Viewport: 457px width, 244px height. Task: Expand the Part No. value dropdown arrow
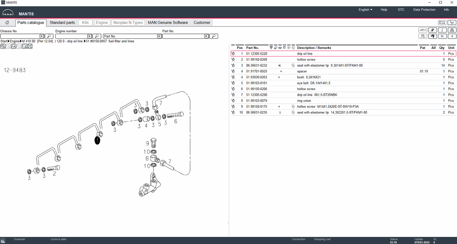point(206,36)
